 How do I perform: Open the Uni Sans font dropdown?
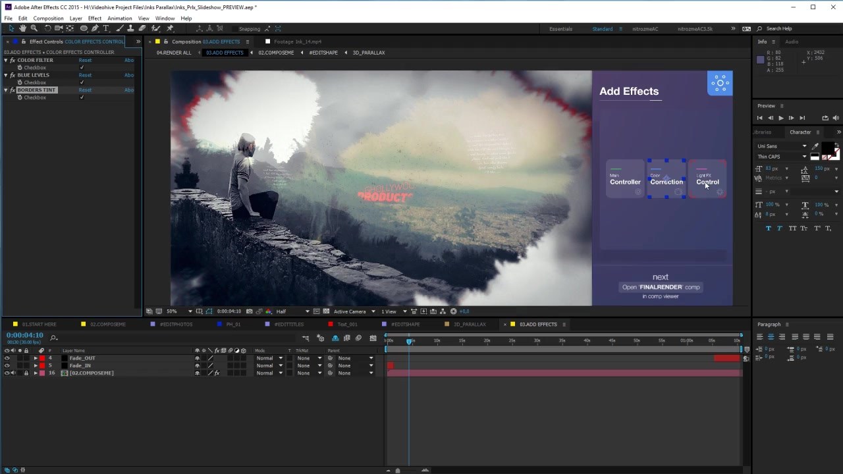click(x=782, y=146)
